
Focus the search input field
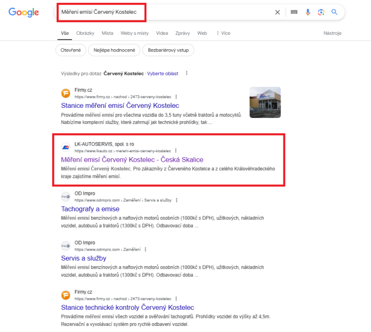[x=166, y=12]
